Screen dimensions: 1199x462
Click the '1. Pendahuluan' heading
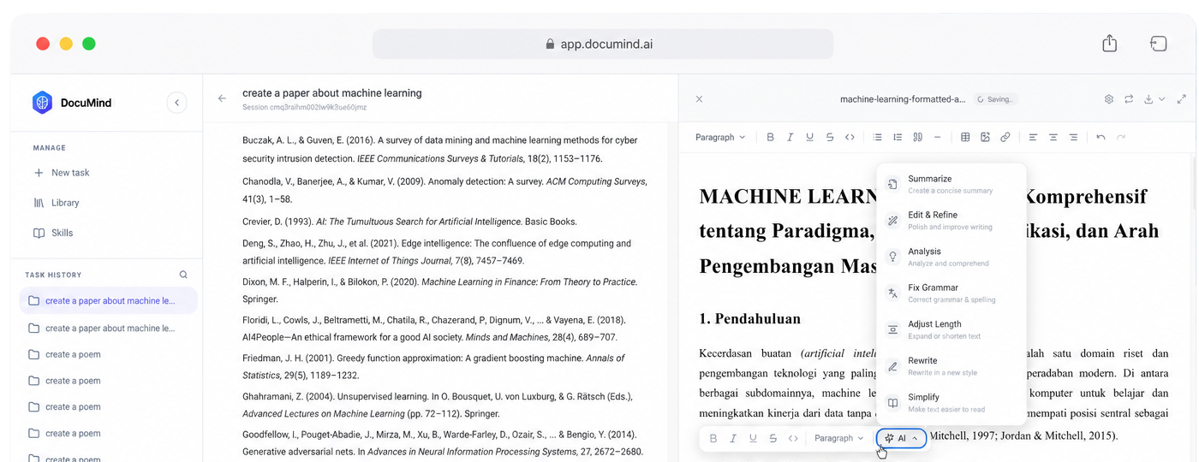(x=750, y=319)
